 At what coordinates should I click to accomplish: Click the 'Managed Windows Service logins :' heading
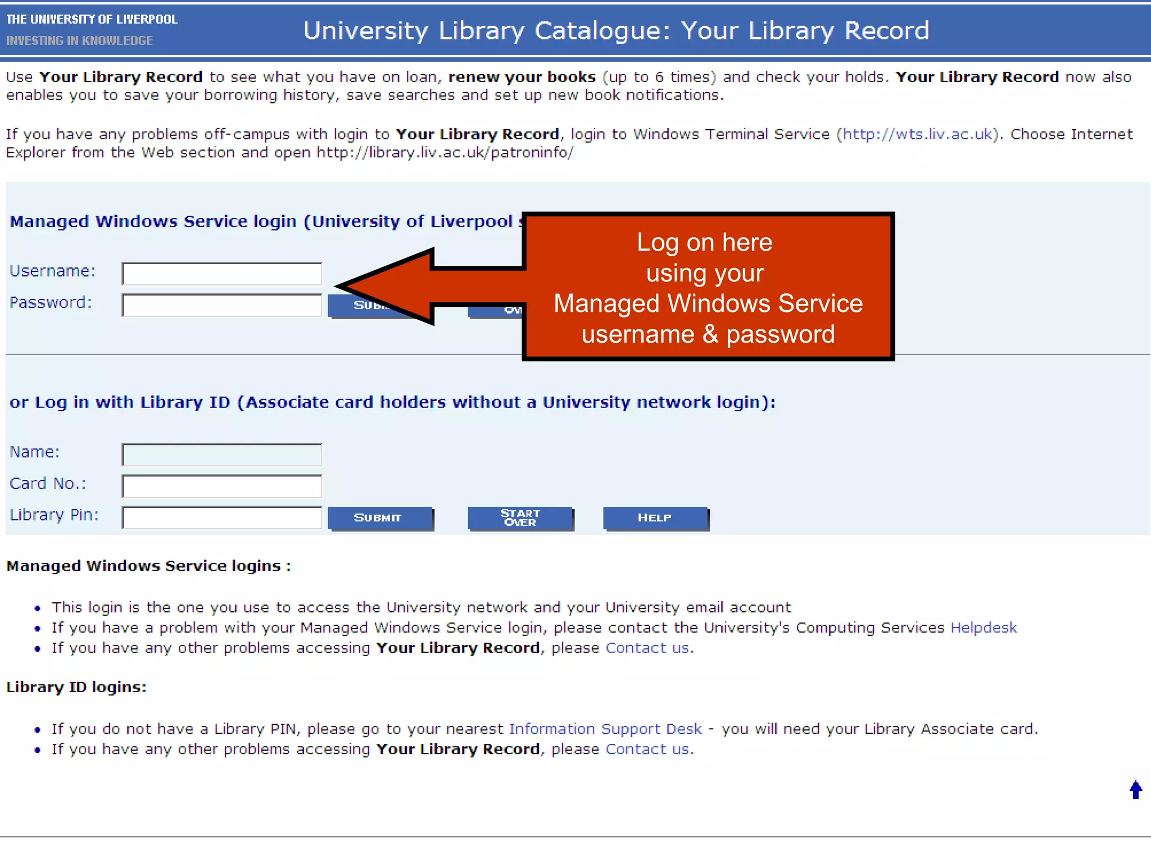pos(148,566)
